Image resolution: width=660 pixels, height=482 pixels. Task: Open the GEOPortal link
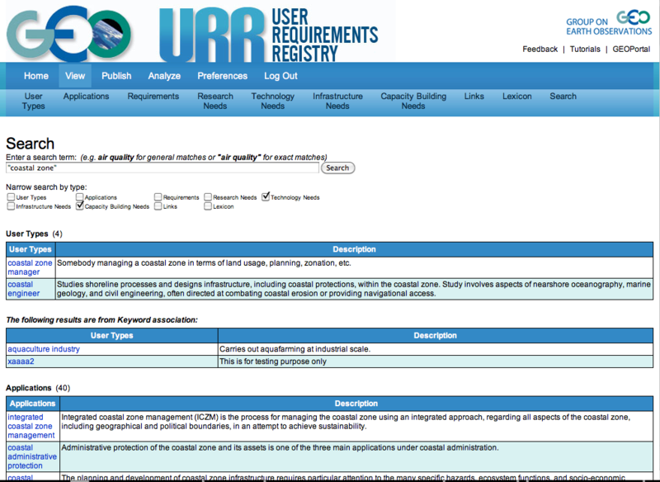tap(632, 50)
